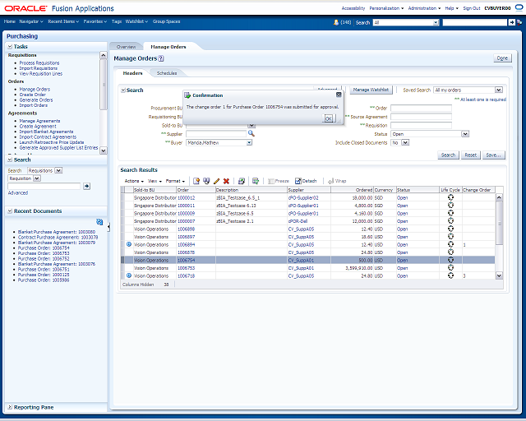Click Sign Out link
Viewport: 526px width, 421px height.
[472, 8]
